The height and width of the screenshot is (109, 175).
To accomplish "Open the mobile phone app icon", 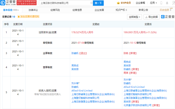I will 161,3.
